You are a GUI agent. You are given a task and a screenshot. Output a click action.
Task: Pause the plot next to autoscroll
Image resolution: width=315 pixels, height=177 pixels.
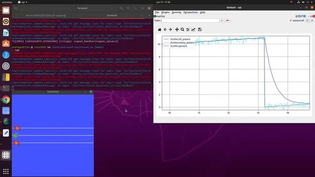[x=307, y=21]
